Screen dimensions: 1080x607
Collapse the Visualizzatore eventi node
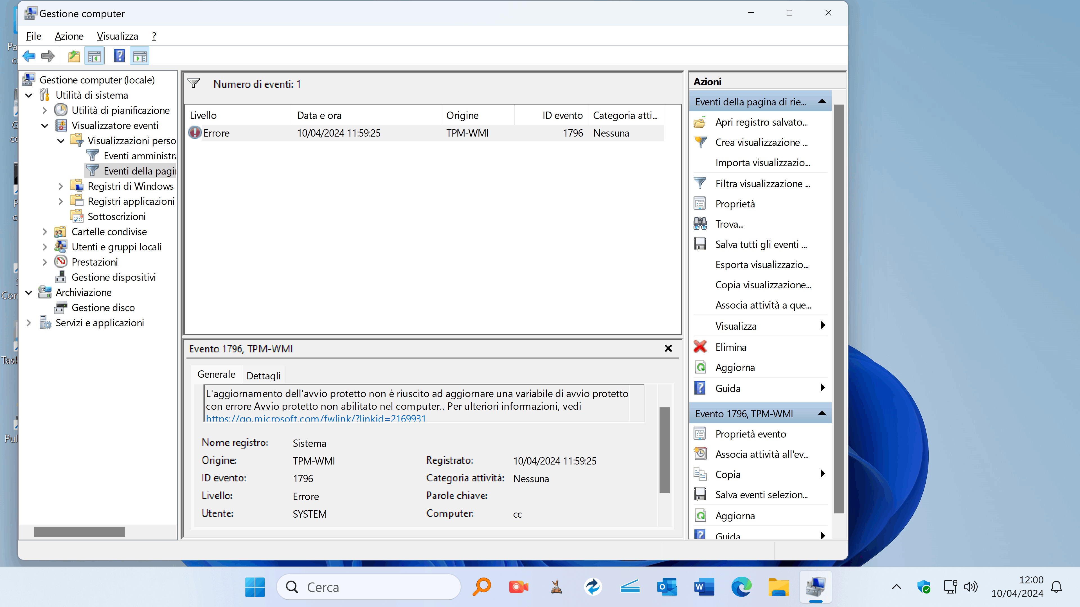[45, 125]
